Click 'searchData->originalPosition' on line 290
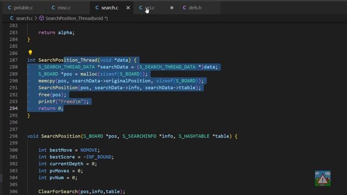 pyautogui.click(x=111, y=81)
